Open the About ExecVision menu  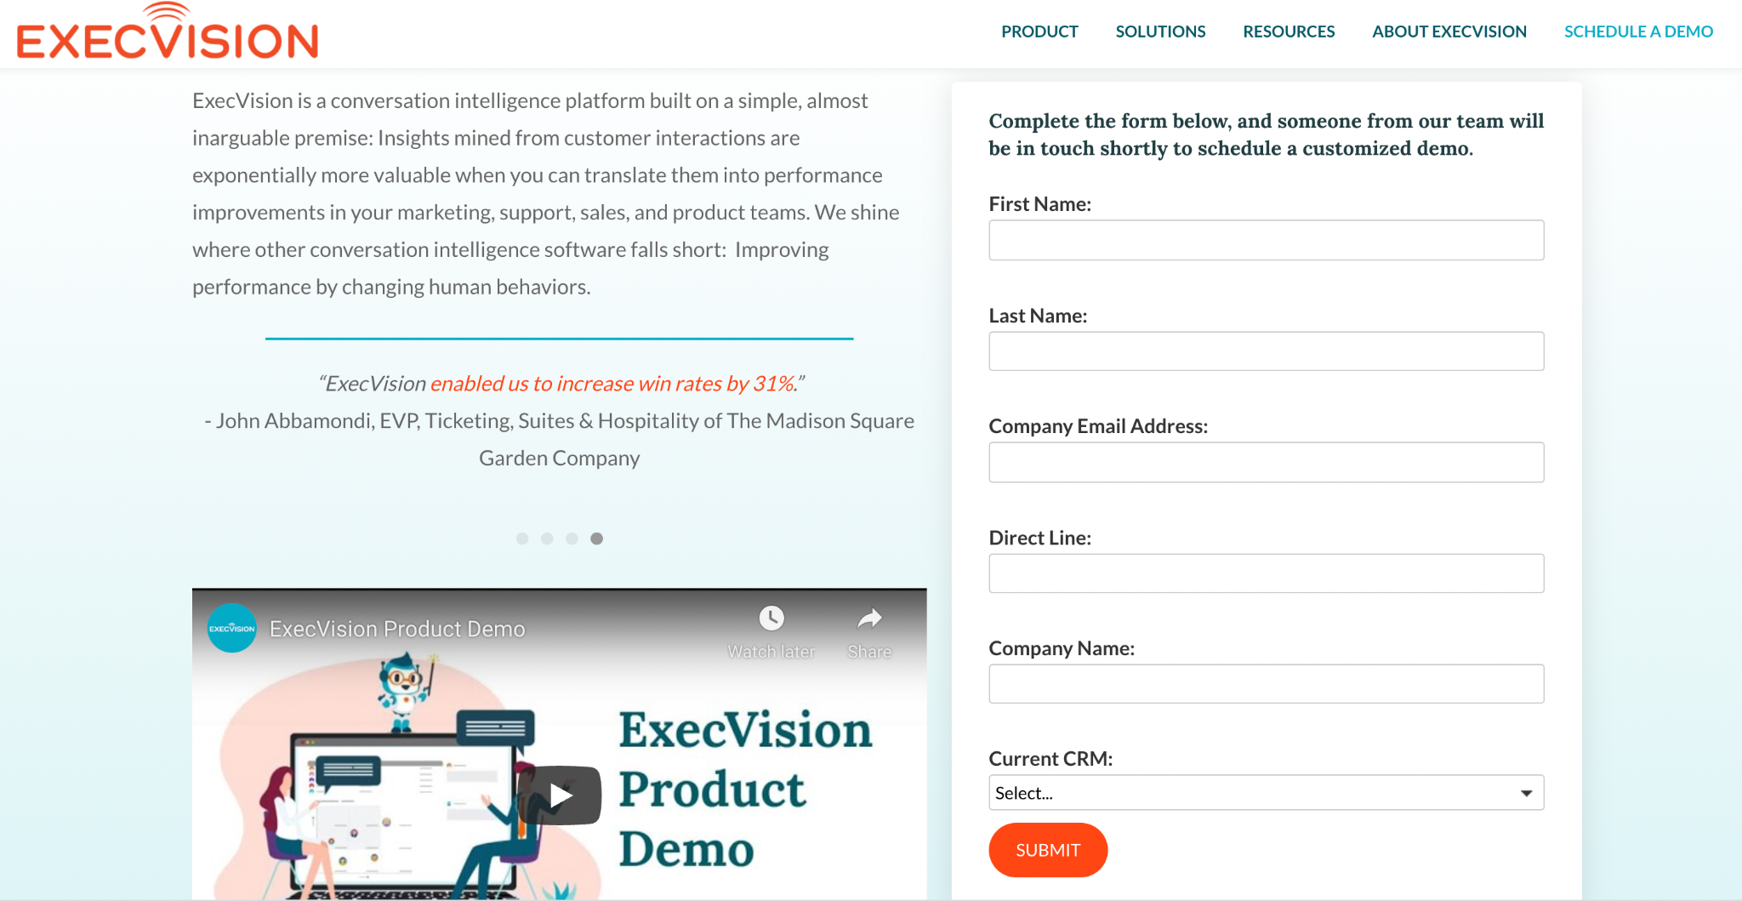(x=1449, y=31)
